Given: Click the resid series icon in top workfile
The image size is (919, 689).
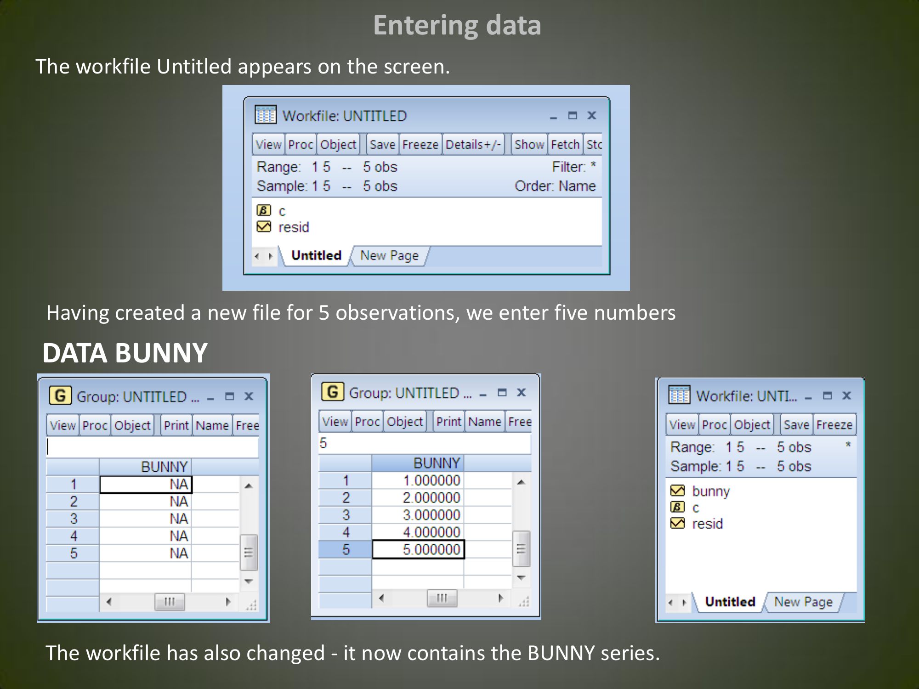Looking at the screenshot, I should pyautogui.click(x=263, y=226).
